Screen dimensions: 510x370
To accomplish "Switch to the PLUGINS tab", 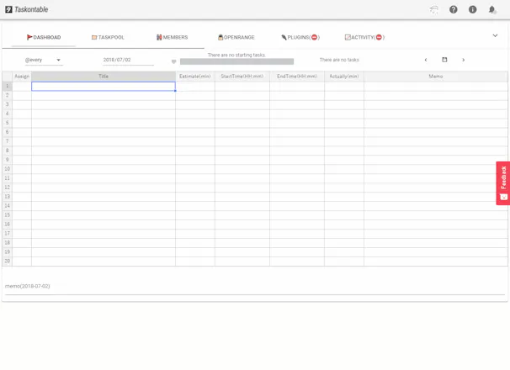I will [300, 37].
